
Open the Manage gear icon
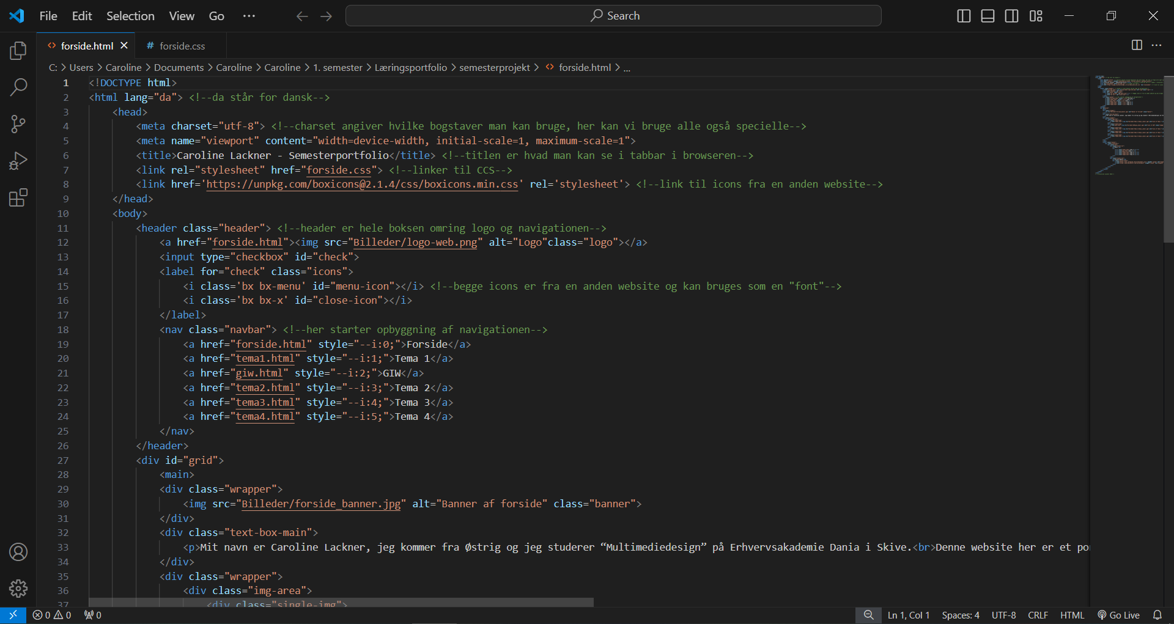(18, 589)
